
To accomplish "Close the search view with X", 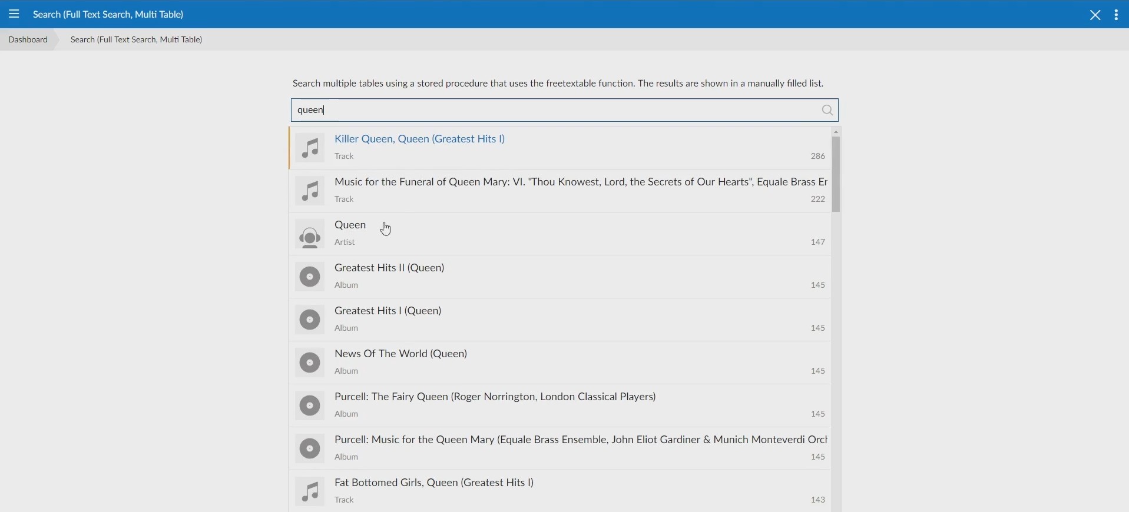I will (1095, 15).
